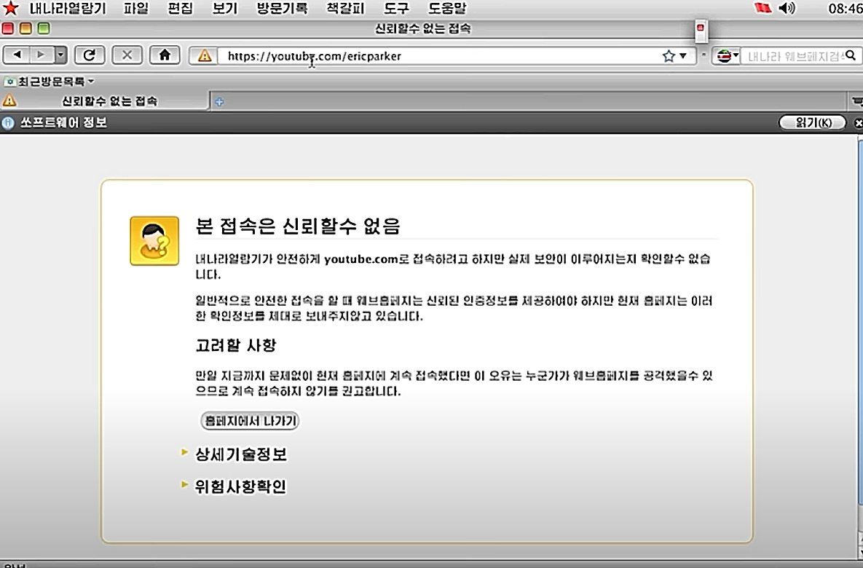Click the browser Back arrow button

click(x=17, y=55)
